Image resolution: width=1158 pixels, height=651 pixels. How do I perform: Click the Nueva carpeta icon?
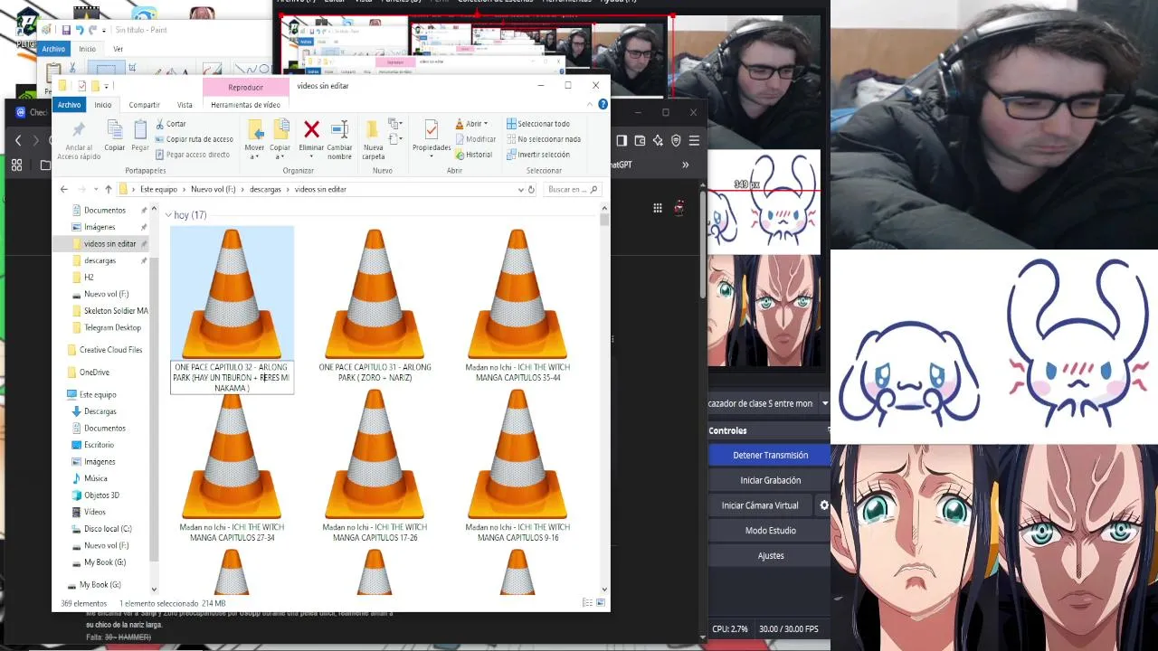pos(373,130)
